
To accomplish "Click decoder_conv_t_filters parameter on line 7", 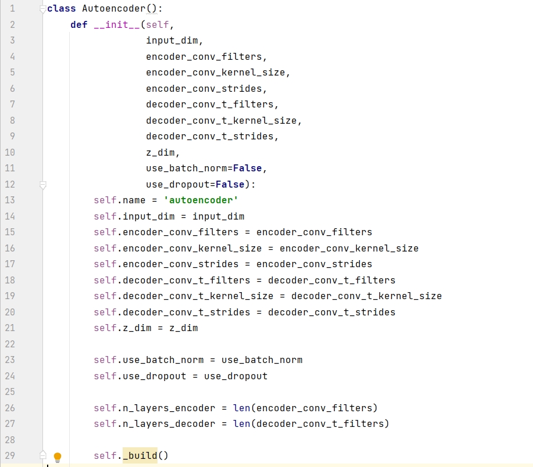I will 210,105.
